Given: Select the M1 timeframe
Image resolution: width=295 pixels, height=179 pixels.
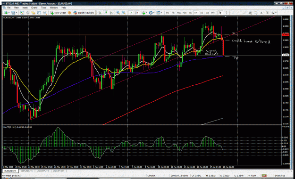Looking at the screenshot, I should click(x=167, y=13).
